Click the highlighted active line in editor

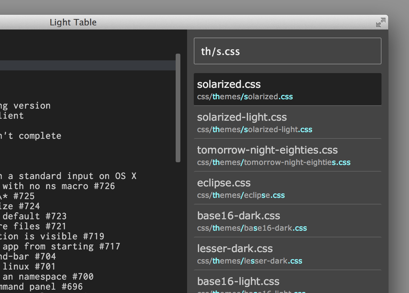88,65
